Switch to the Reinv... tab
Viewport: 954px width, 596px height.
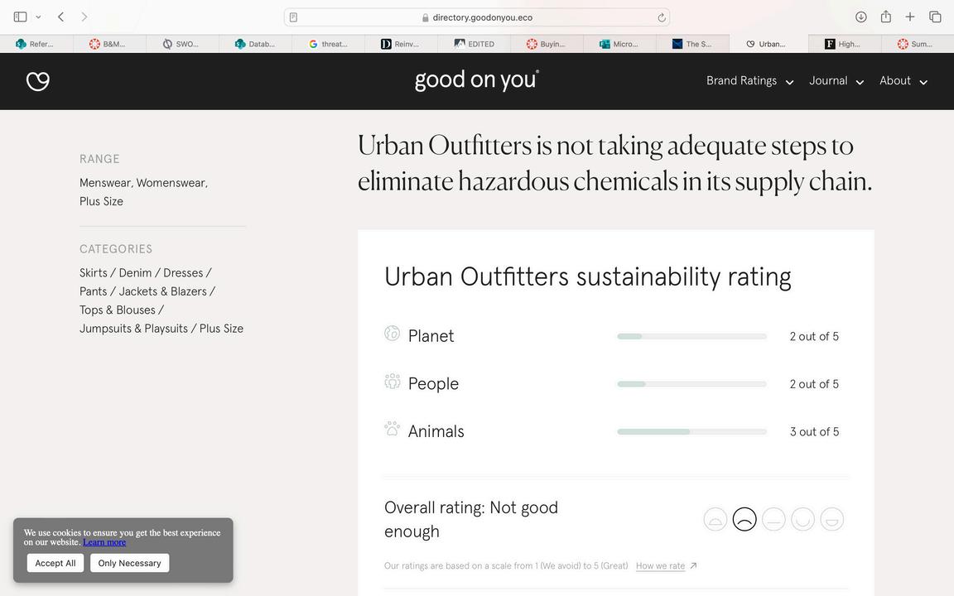[x=402, y=44]
